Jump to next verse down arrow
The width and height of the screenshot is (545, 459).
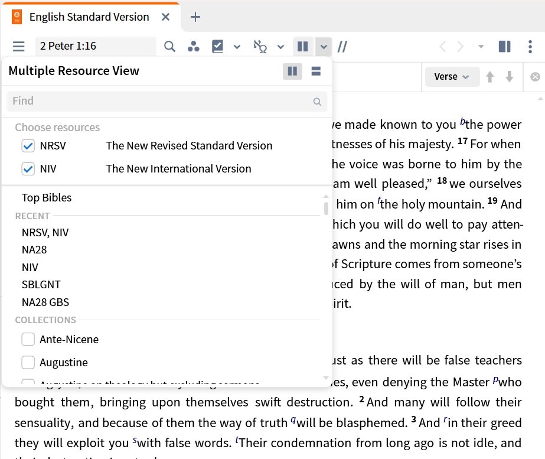(510, 77)
